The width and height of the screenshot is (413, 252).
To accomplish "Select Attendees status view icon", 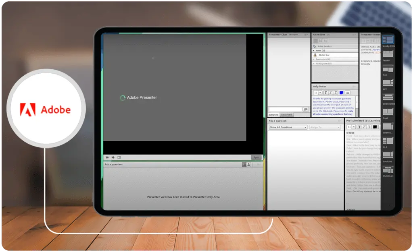I will (x=325, y=41).
